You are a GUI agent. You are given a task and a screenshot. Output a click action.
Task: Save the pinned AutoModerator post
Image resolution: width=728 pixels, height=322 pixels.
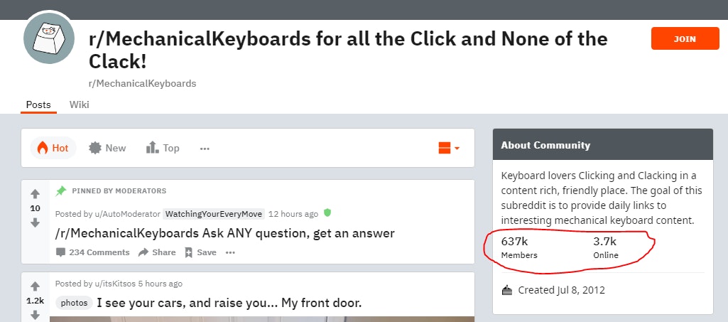[x=200, y=252]
